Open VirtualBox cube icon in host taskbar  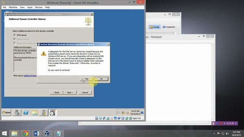pyautogui.click(x=47, y=134)
